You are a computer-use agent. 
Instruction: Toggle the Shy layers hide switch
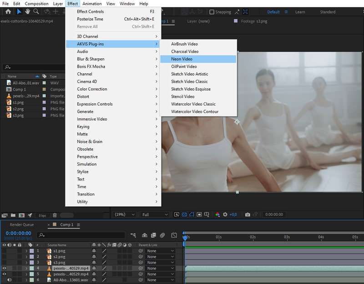[x=144, y=235]
